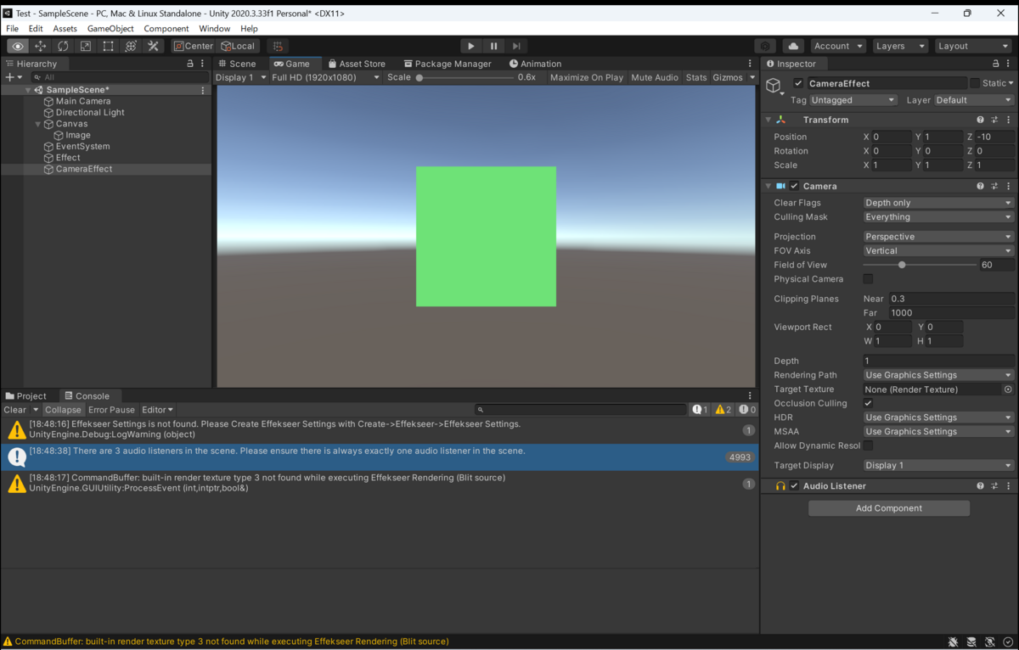Open the Tag dropdown

click(x=853, y=100)
